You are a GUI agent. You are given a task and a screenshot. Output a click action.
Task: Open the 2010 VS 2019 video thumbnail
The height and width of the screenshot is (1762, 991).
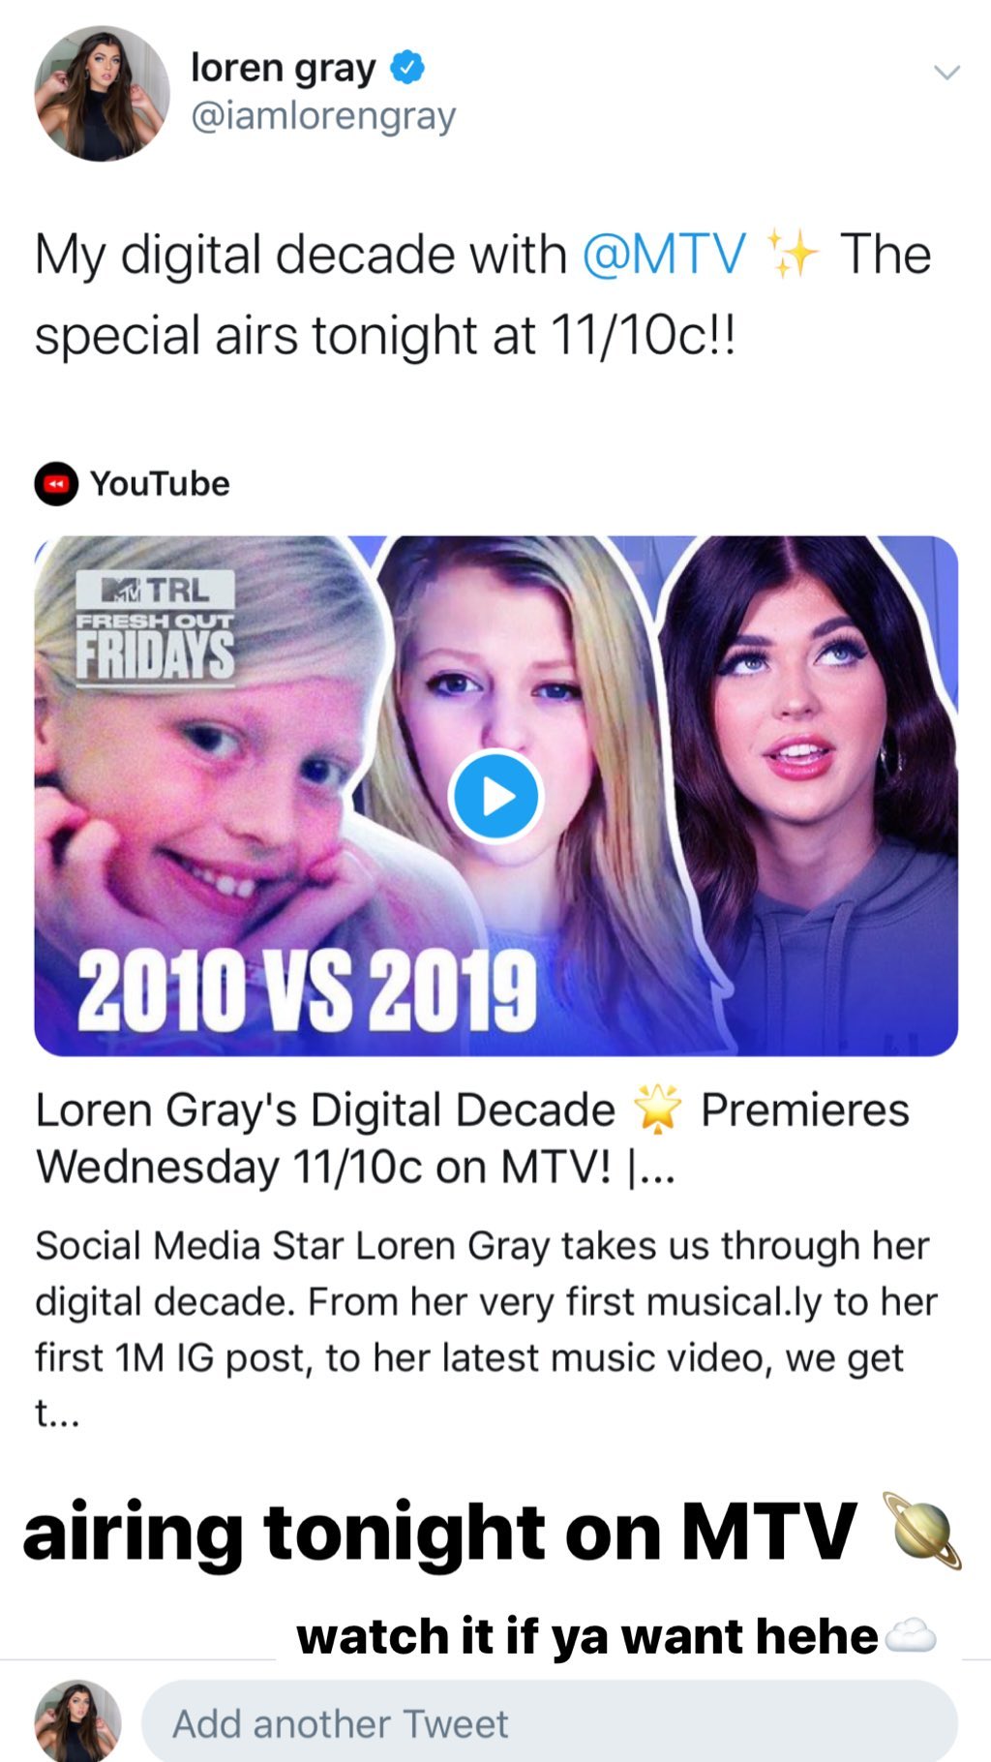(x=496, y=796)
